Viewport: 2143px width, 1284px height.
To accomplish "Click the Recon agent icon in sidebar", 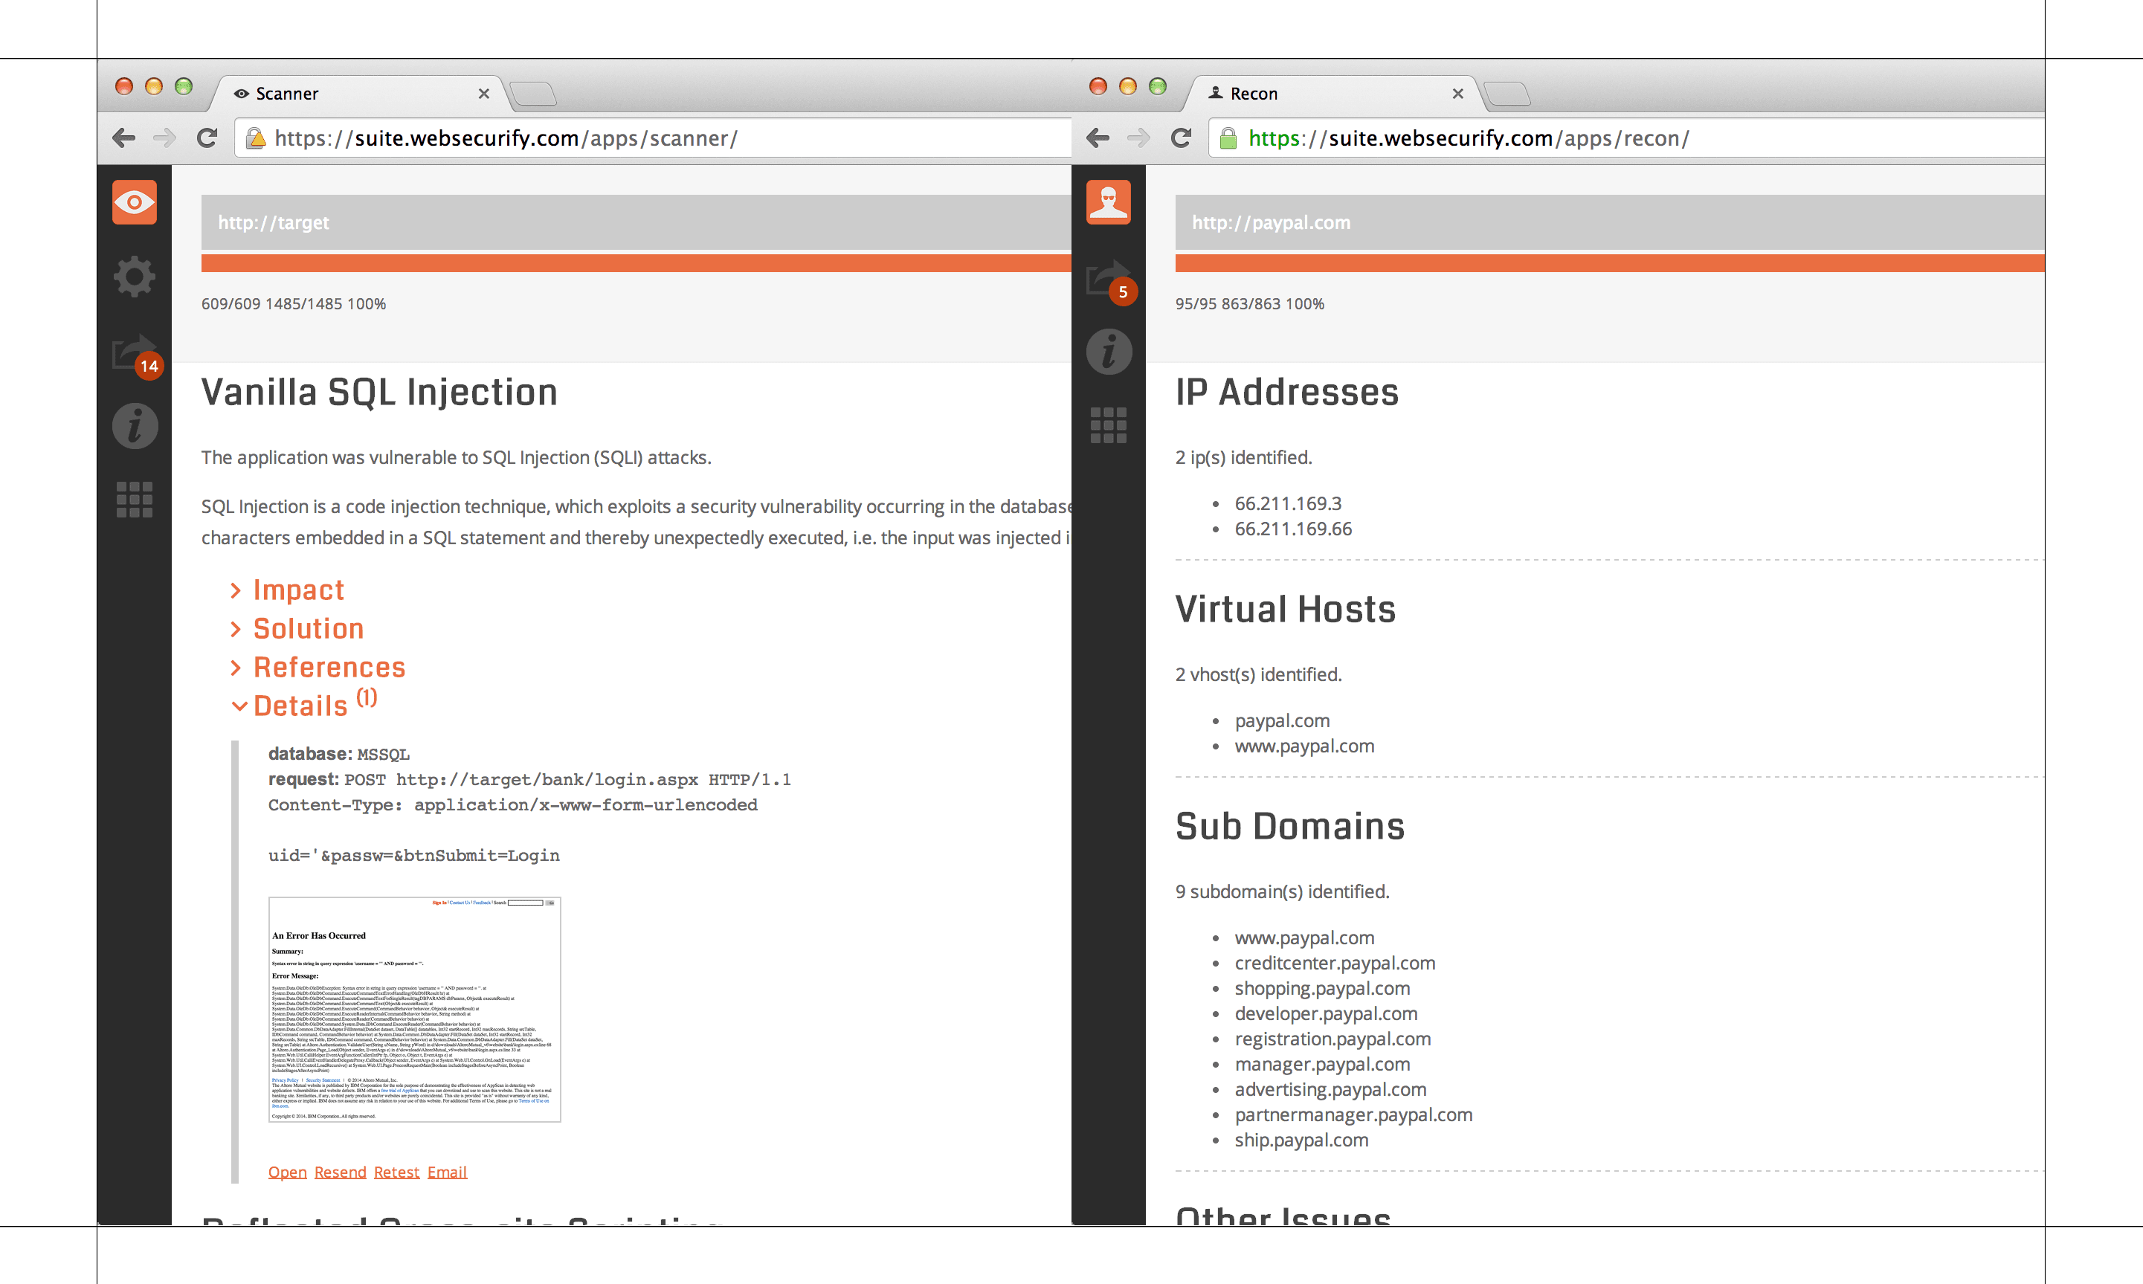I will pyautogui.click(x=1108, y=202).
